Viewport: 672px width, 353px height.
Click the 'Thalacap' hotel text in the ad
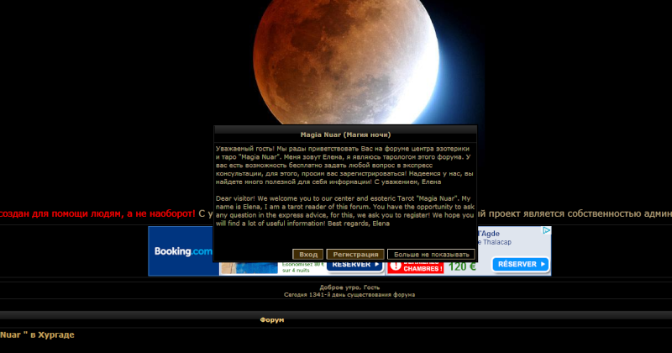496,242
